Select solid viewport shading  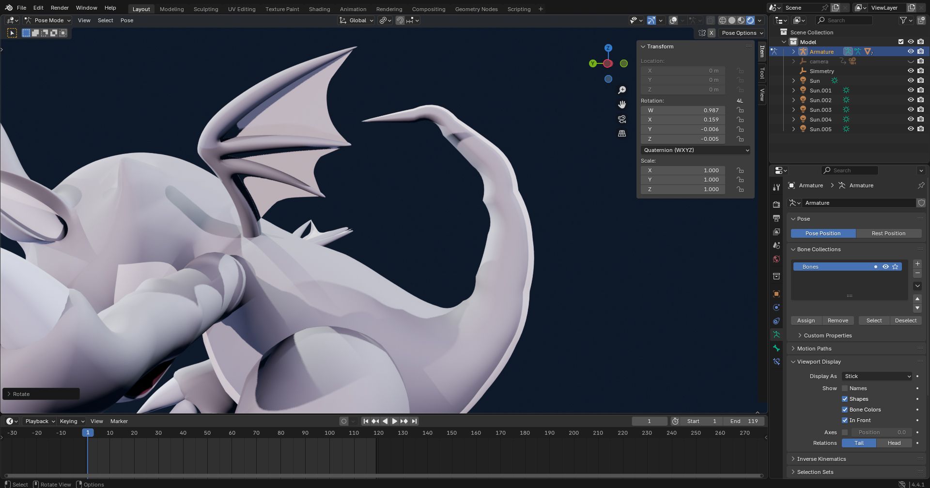click(x=732, y=20)
